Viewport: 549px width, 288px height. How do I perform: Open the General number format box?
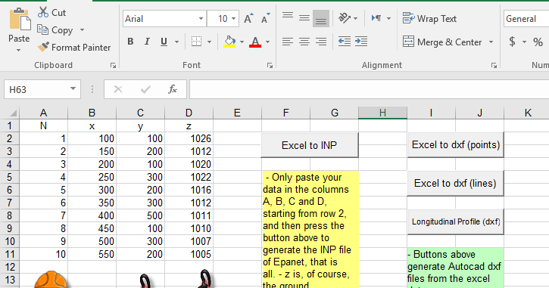[x=526, y=19]
